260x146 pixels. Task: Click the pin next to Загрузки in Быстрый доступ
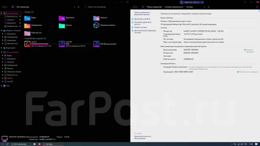20,20
